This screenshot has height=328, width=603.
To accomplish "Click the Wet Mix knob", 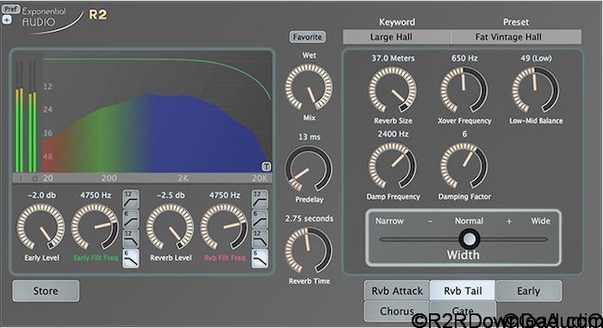I will point(308,87).
